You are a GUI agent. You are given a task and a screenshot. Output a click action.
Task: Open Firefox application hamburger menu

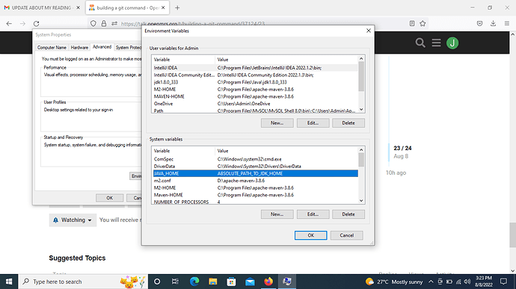(x=507, y=23)
